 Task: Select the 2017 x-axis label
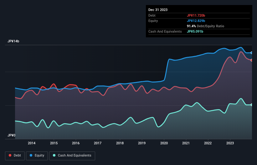pos(98,143)
